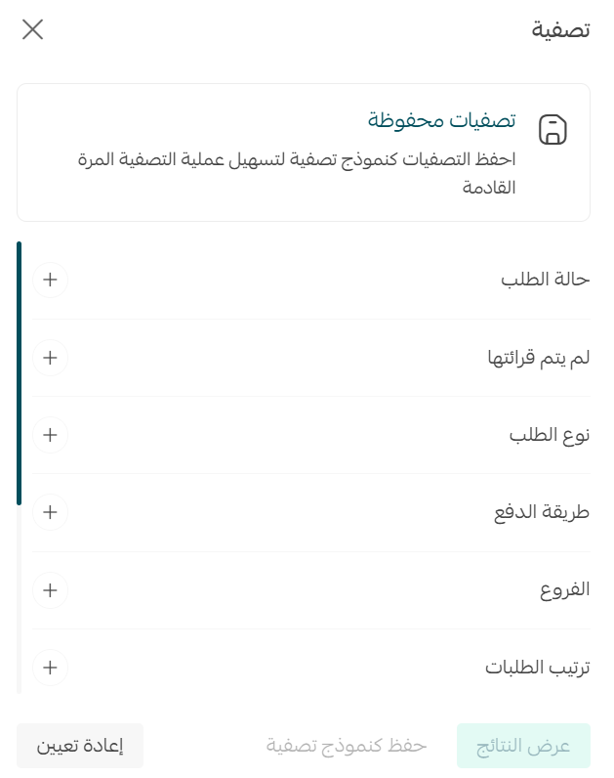Viewport: 614px width, 778px height.
Task: Click the إعادة تعيين reset button
Action: (80, 746)
